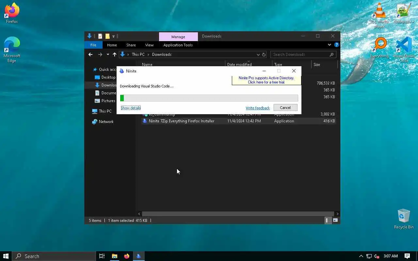Go back in File Explorer
This screenshot has height=261, width=418.
tap(90, 54)
